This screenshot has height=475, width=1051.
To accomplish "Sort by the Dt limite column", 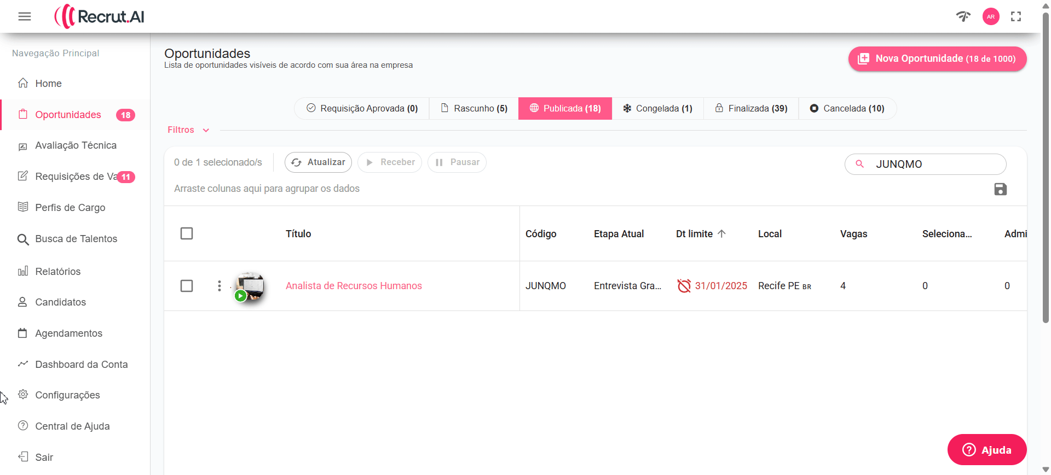I will pos(694,234).
